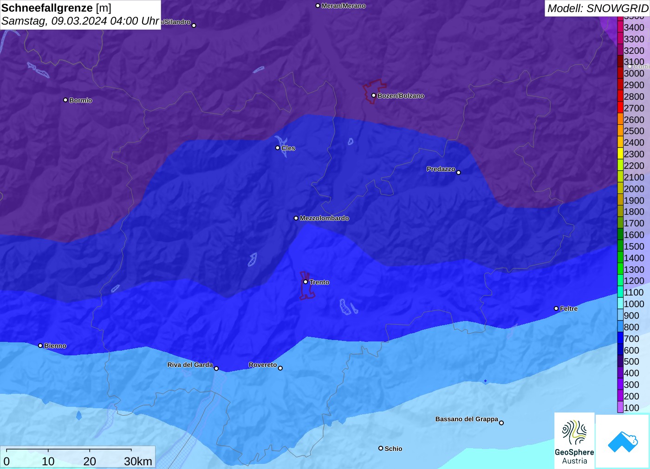Click the Bassano del Grappa marker
The height and width of the screenshot is (469, 650).
pyautogui.click(x=501, y=423)
